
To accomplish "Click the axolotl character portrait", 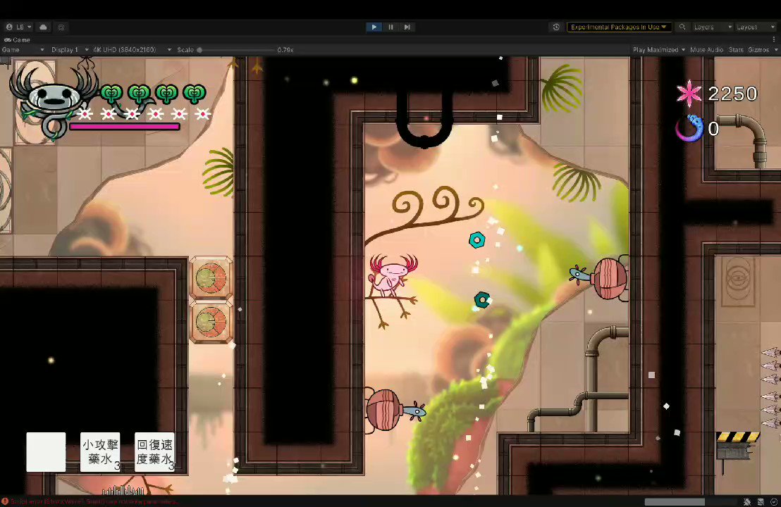I will [52, 101].
